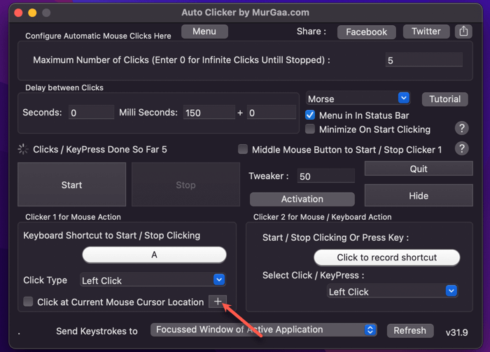Click Configure Automatic Mouse Clicks Here label
Viewport: 490px width, 352px height.
tap(98, 36)
